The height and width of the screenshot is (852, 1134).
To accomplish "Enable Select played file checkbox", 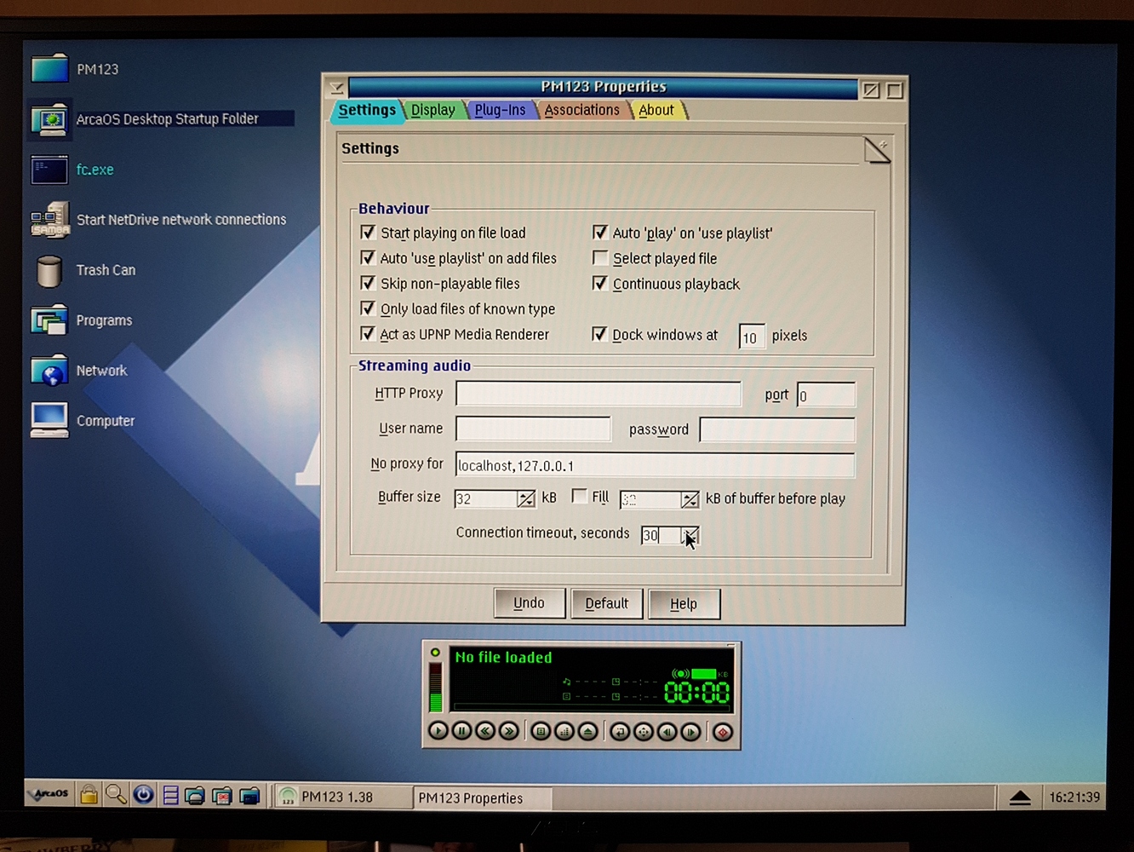I will (600, 257).
